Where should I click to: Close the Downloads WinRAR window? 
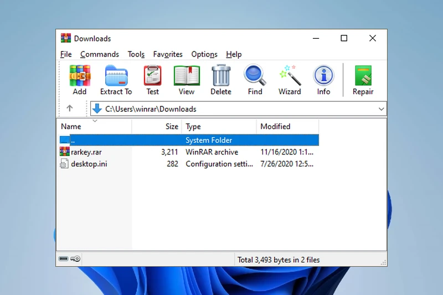[x=373, y=38]
